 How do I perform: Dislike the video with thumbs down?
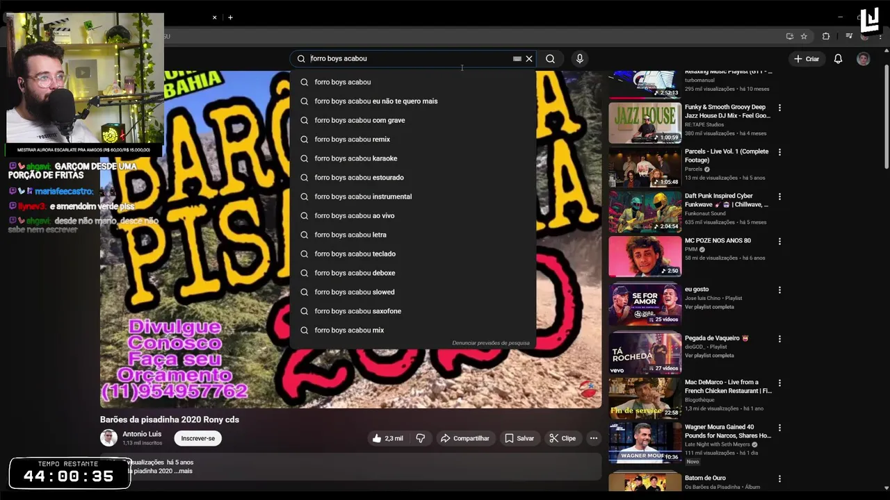click(420, 438)
